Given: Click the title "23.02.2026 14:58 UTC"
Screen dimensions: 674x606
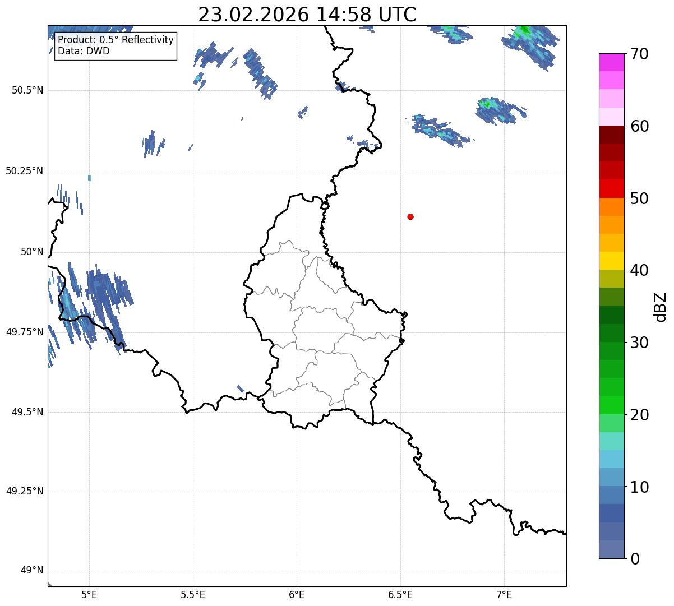Looking at the screenshot, I should click(307, 15).
